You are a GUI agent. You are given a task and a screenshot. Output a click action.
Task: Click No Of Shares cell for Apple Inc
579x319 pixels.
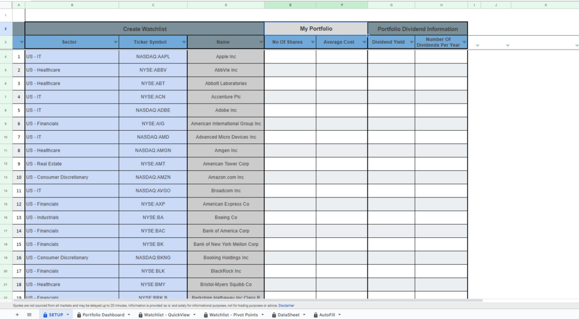(290, 56)
